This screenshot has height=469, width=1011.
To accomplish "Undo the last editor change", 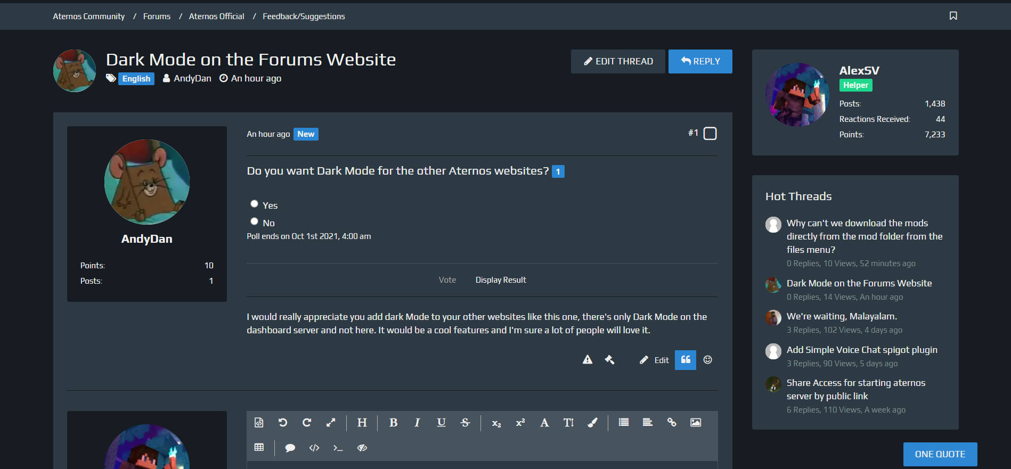I will click(283, 423).
